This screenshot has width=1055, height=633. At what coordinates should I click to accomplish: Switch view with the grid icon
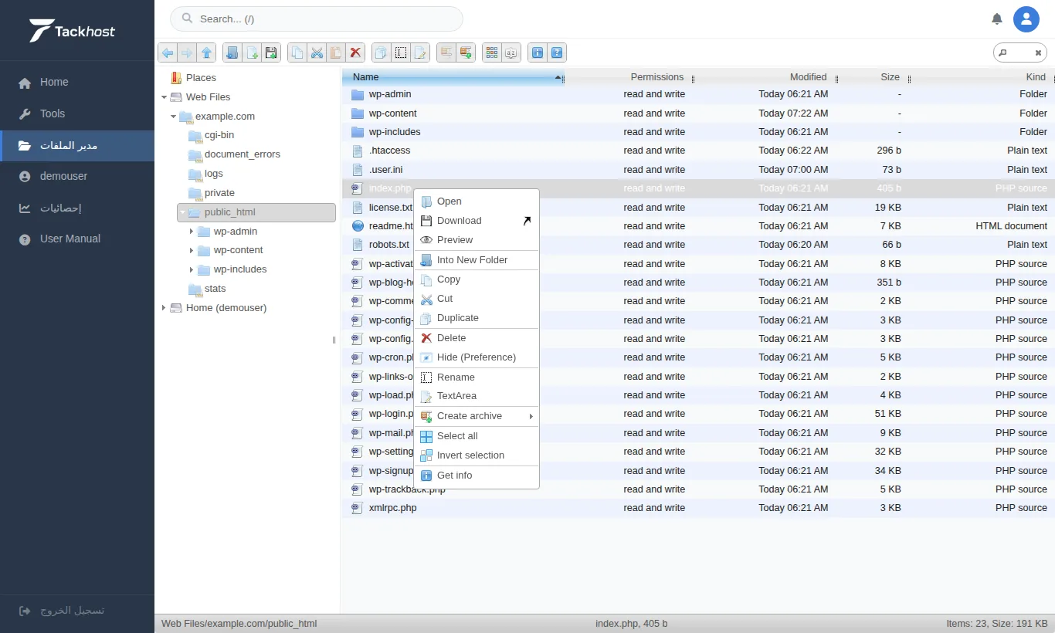click(x=491, y=52)
